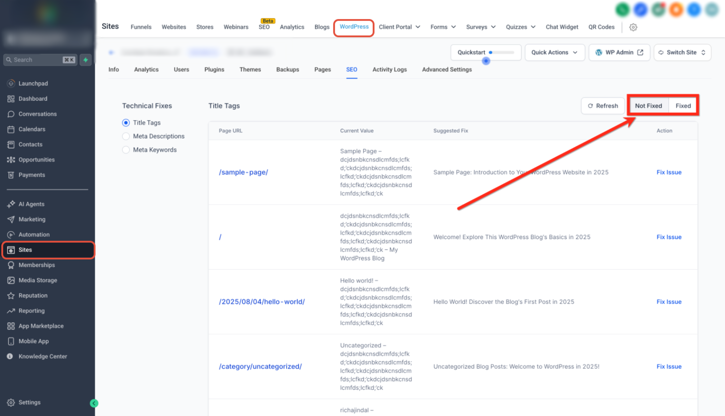This screenshot has height=416, width=725.
Task: Click the Media Storage image icon
Action: pyautogui.click(x=11, y=280)
